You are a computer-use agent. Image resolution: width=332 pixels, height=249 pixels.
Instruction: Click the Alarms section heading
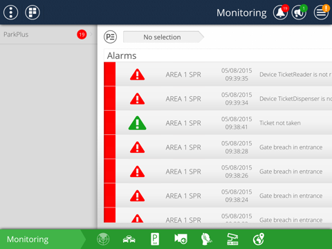(122, 55)
